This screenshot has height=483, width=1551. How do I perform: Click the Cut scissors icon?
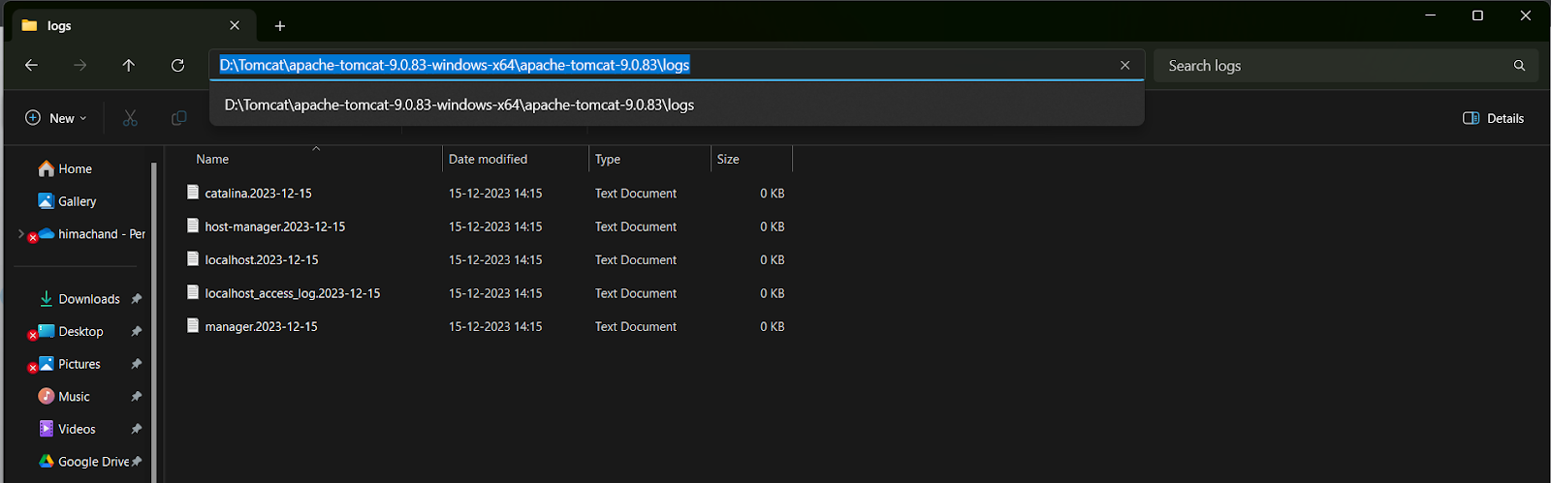pos(130,118)
